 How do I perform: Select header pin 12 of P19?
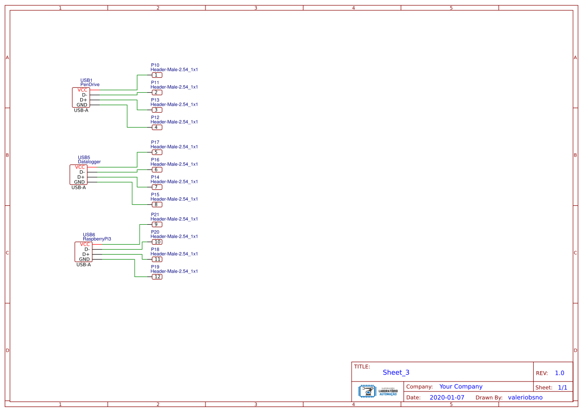click(x=157, y=277)
